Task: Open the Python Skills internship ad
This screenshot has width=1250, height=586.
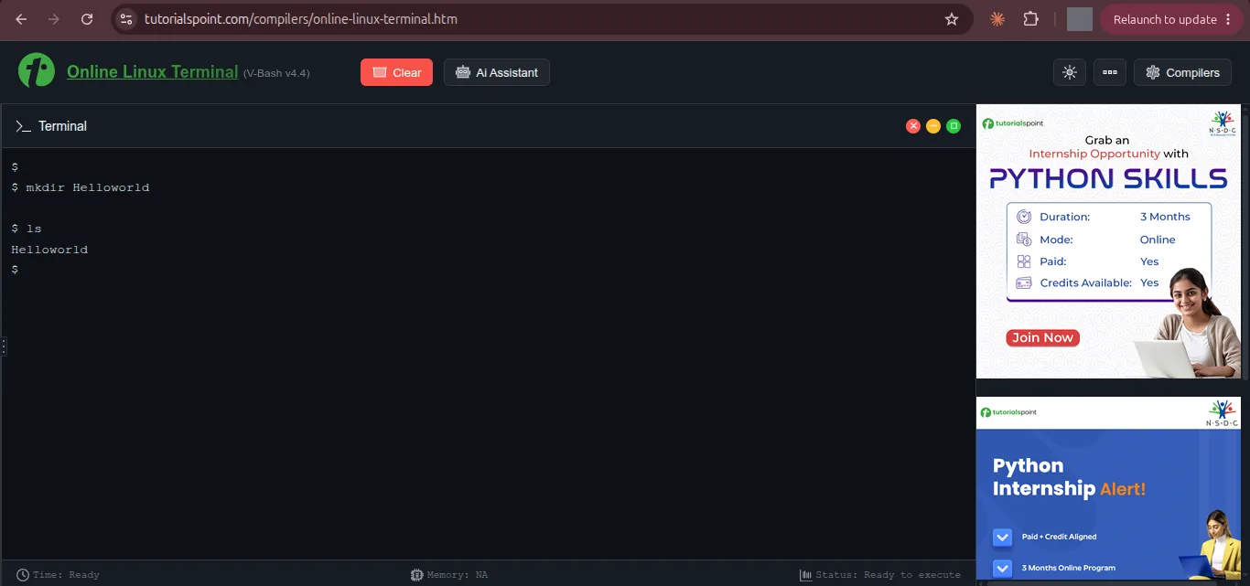Action: pyautogui.click(x=1108, y=241)
